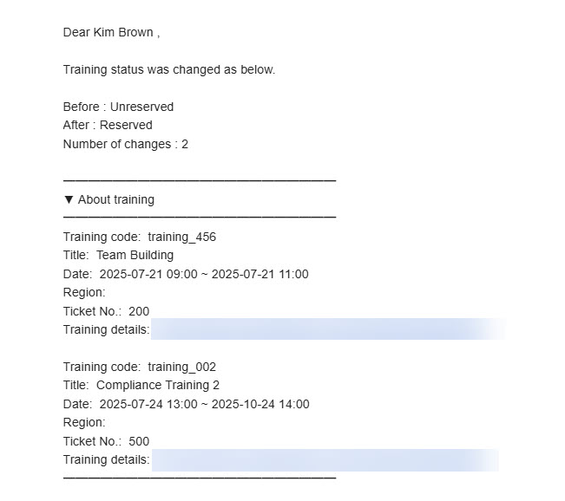
Task: Click the first empty Region label
Action: (x=84, y=292)
